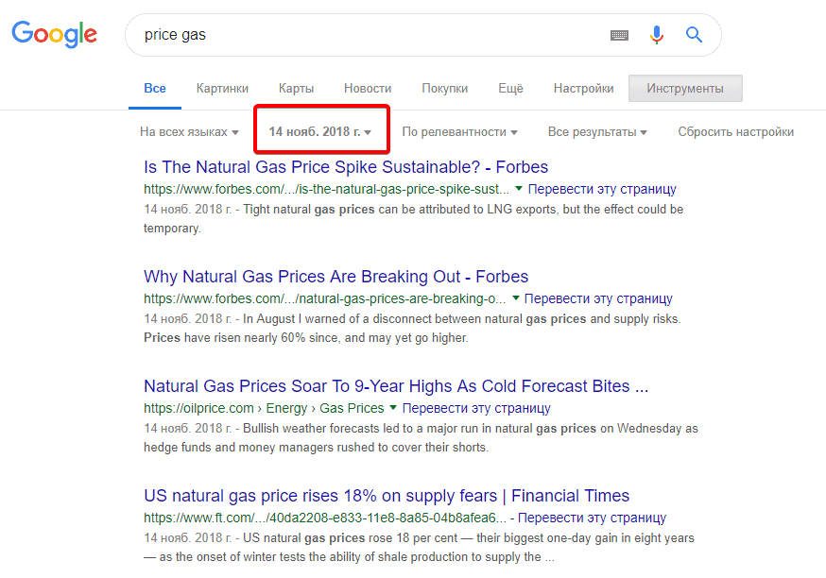
Task: Open the Financial Times gas price article
Action: pos(386,495)
